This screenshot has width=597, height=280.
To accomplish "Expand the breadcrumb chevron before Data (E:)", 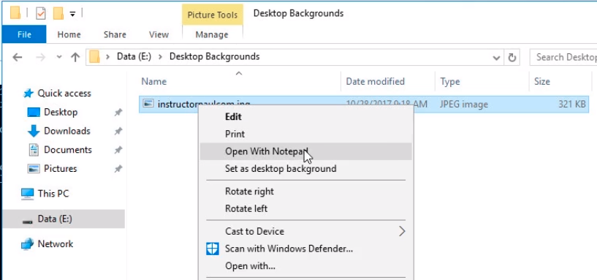I will 107,57.
